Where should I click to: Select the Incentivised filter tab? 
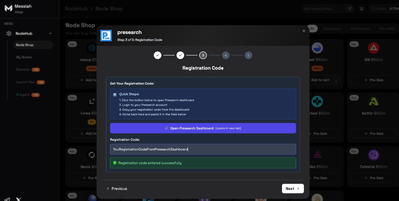[x=360, y=29]
